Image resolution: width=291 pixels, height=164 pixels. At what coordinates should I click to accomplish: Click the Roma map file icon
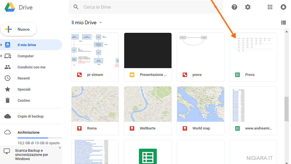[79, 128]
